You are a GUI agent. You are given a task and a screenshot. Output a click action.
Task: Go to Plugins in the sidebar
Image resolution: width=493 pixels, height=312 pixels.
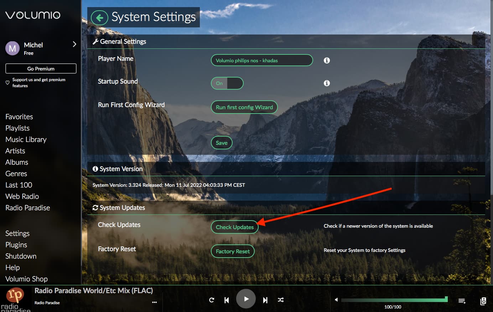point(16,245)
